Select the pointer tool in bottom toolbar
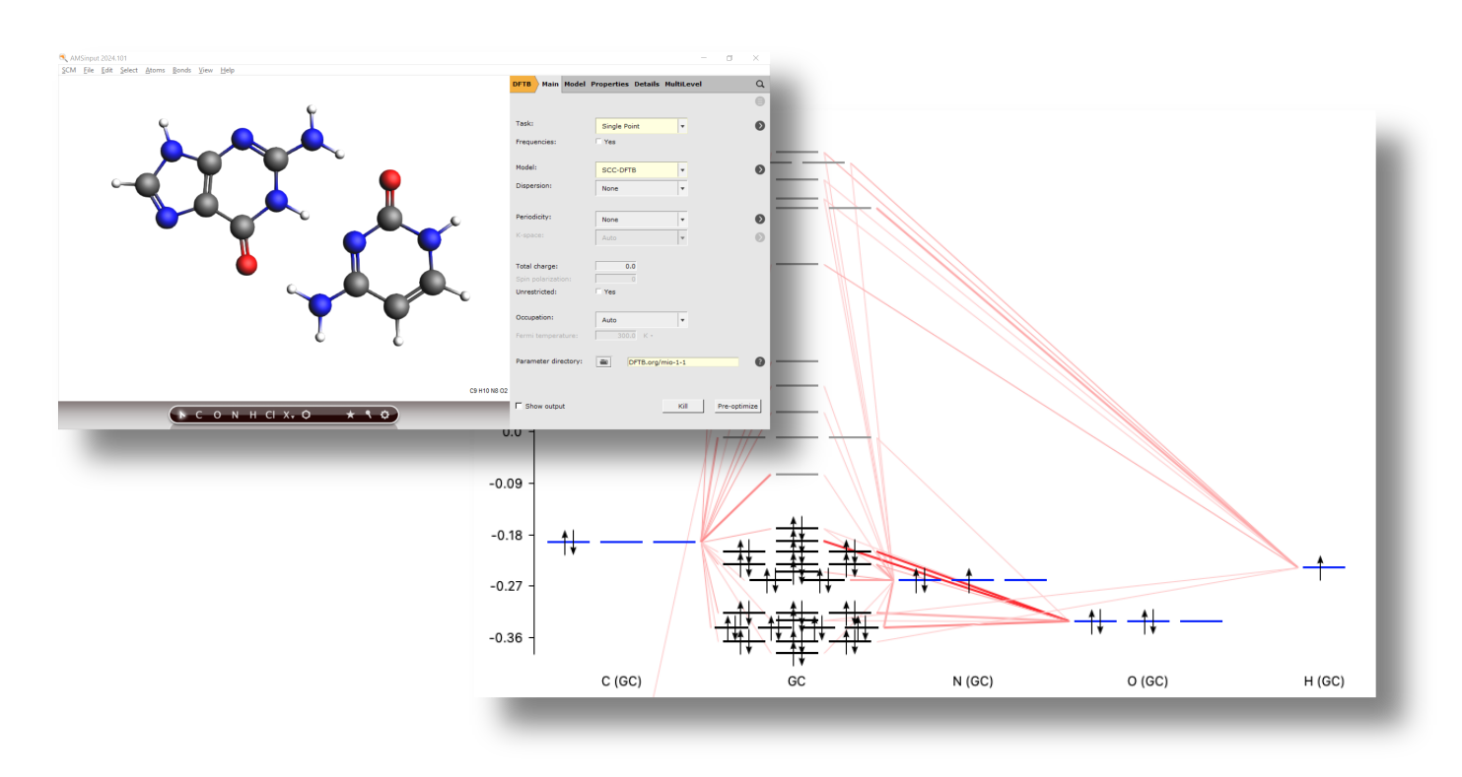This screenshot has width=1462, height=777. coord(181,415)
